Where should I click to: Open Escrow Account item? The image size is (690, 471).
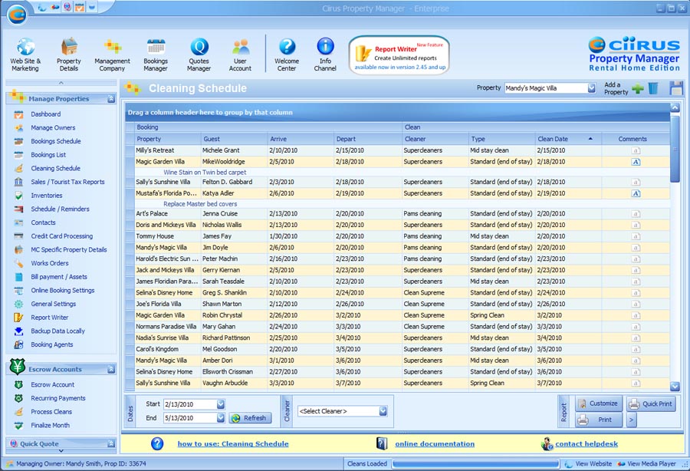coord(52,385)
